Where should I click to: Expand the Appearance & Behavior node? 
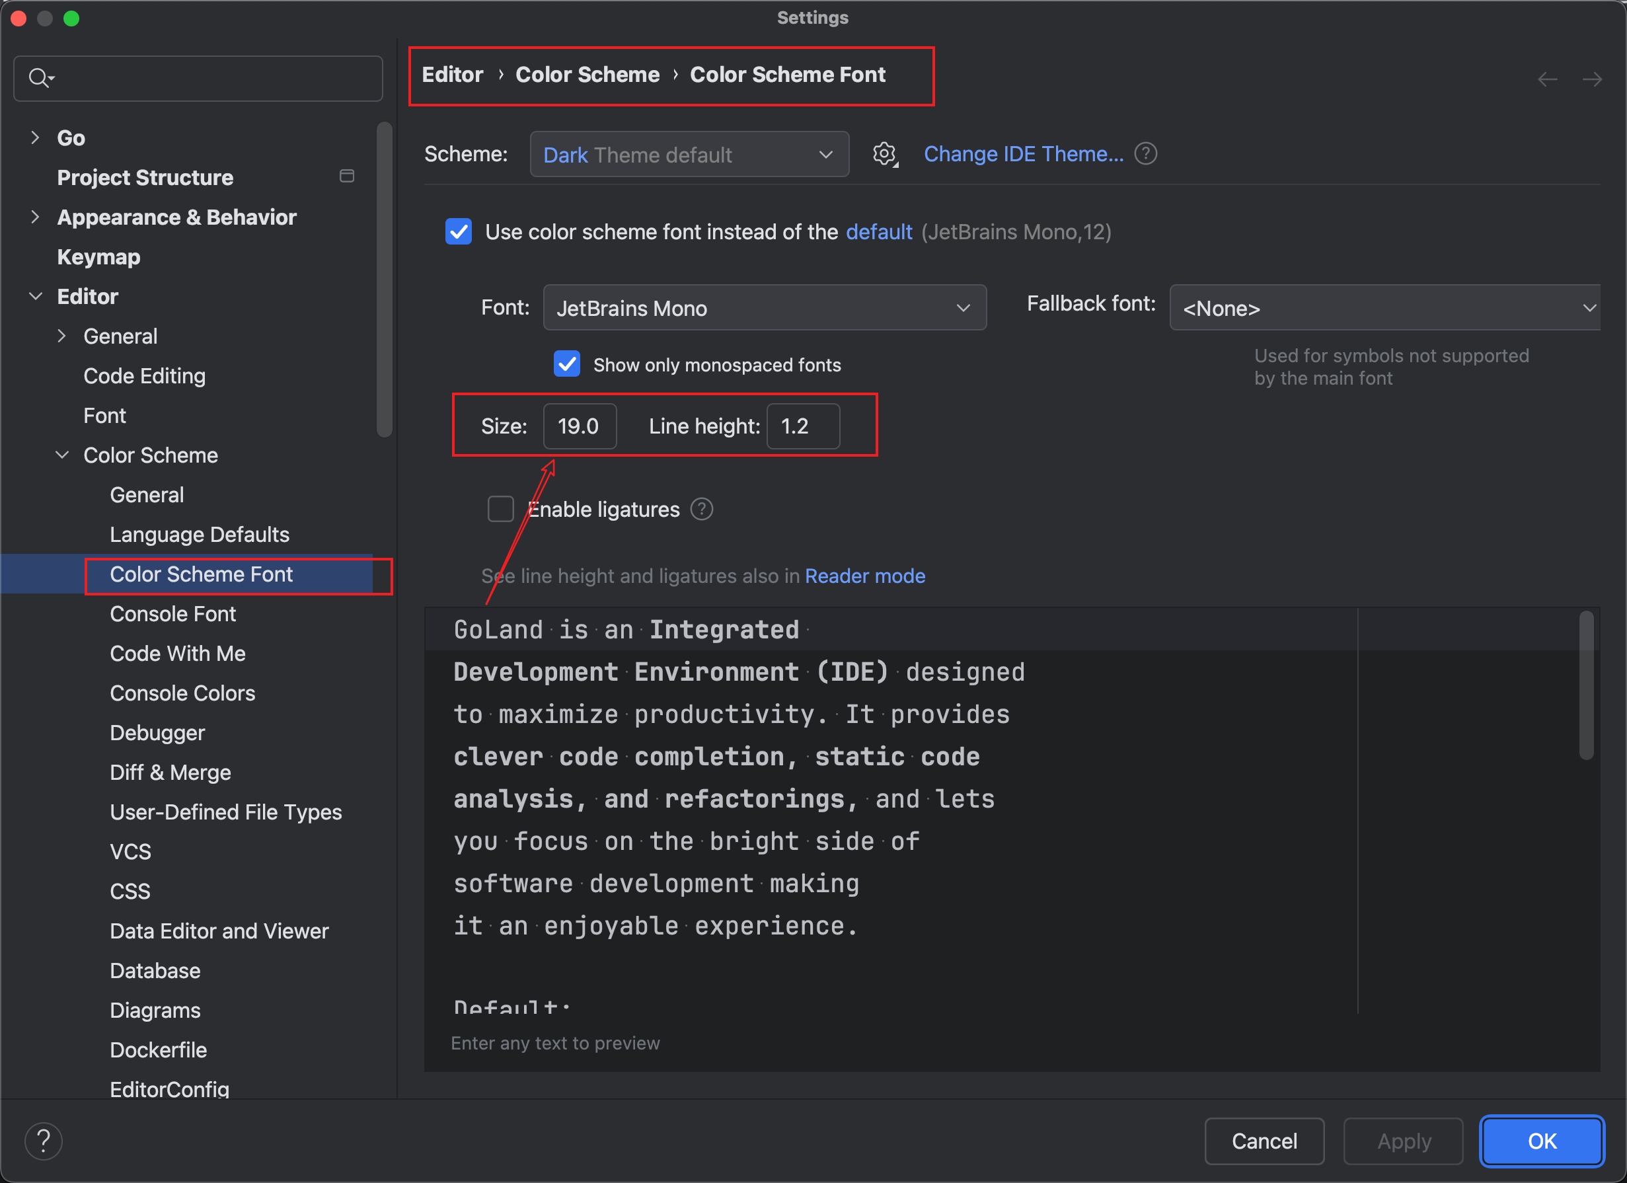point(35,217)
